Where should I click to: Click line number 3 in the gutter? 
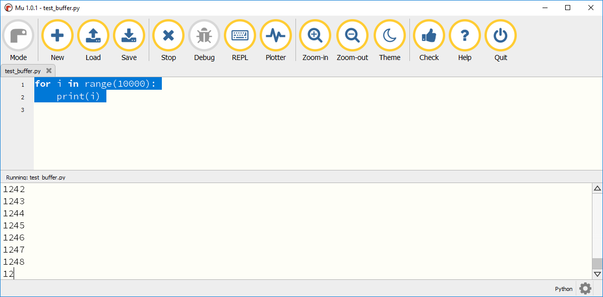[23, 110]
